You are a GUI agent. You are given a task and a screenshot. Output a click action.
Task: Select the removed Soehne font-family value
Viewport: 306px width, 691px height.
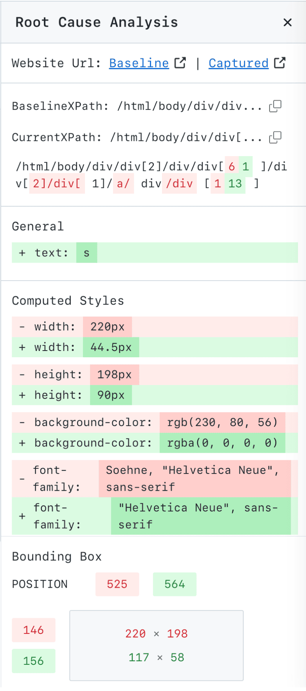point(194,479)
